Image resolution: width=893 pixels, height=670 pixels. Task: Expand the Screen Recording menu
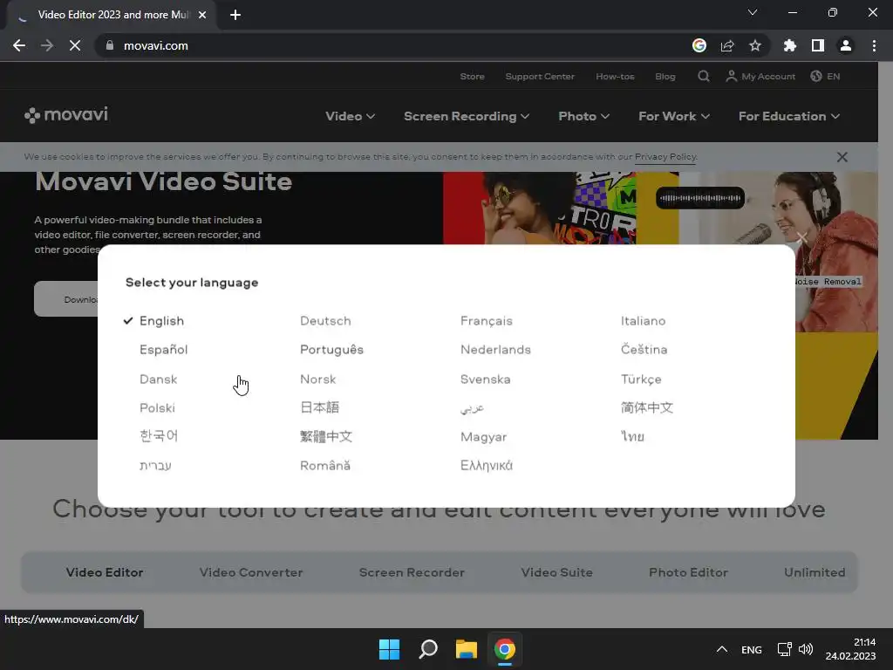click(x=467, y=116)
